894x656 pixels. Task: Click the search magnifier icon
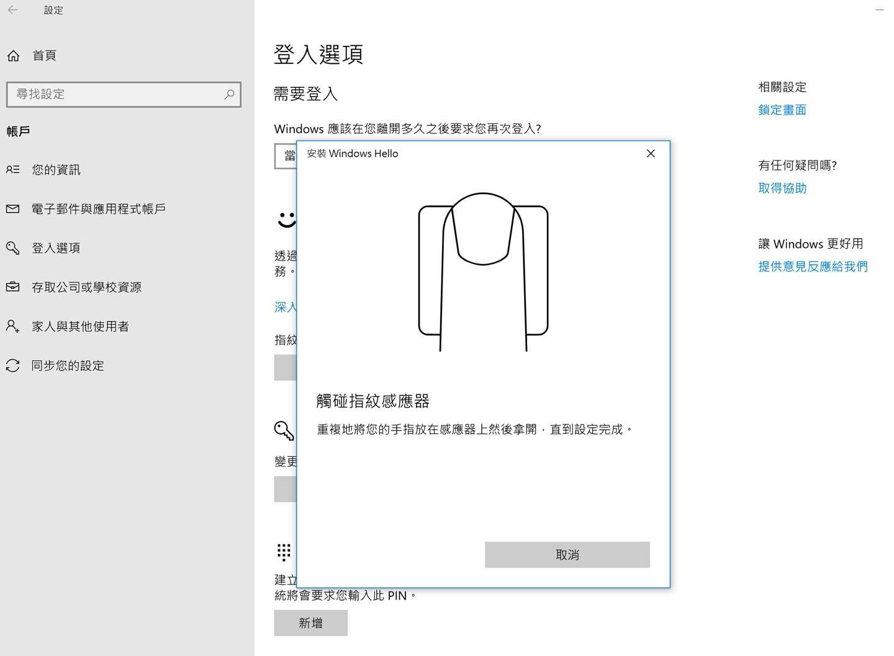coord(229,94)
